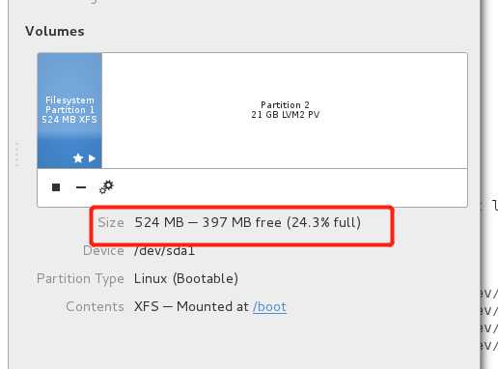Viewport: 498px width, 369px height.
Task: Click the Partition Type field label
Action: [x=80, y=279]
